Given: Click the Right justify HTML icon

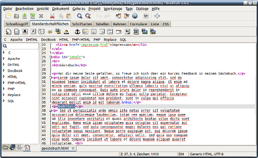Looking at the screenshot, I should coord(102,31).
